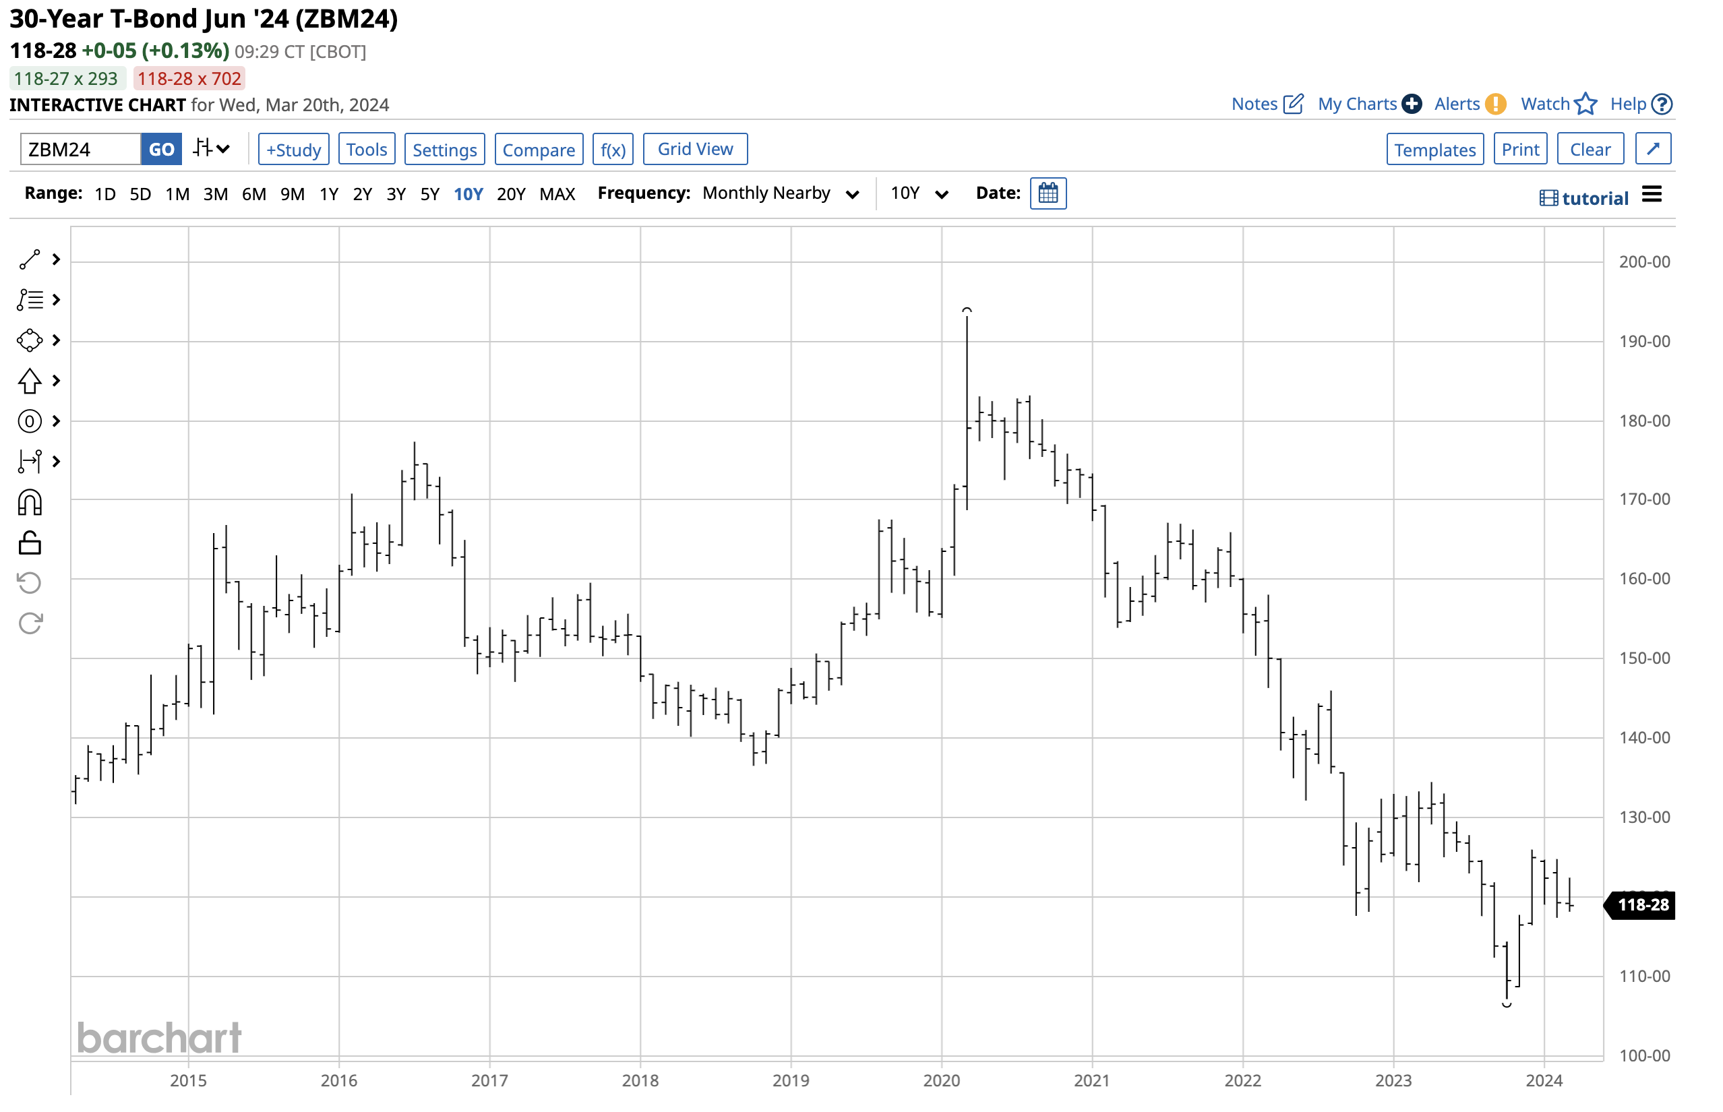The width and height of the screenshot is (1723, 1112).
Task: Click the ZBM24 symbol input field
Action: pyautogui.click(x=80, y=150)
